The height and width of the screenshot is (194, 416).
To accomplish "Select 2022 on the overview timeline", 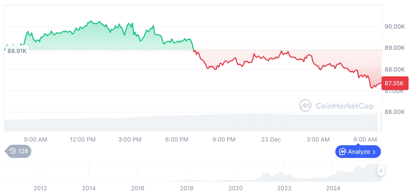I will [284, 188].
